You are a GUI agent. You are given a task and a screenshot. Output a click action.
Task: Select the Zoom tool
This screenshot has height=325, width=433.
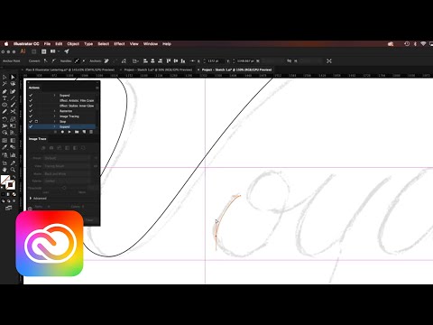tap(13, 170)
